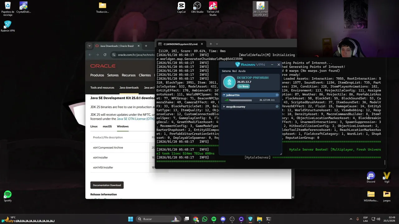Open Radmin VPN desktop shortcut

click(8, 26)
